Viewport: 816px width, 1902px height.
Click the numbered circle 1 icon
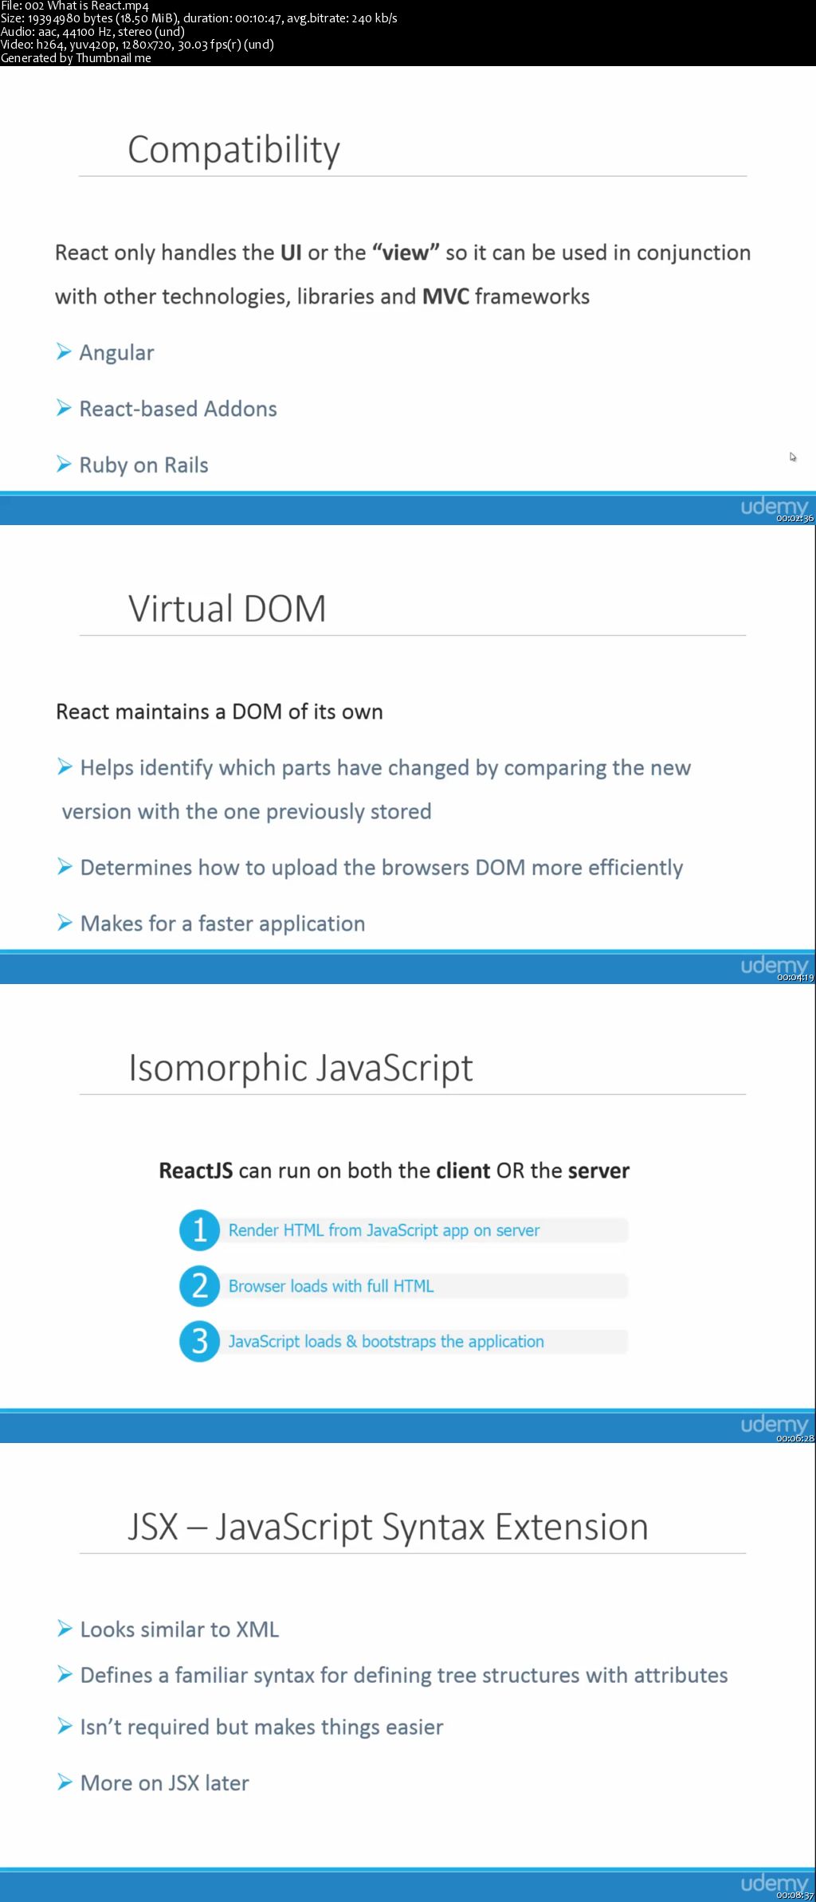pos(199,1229)
